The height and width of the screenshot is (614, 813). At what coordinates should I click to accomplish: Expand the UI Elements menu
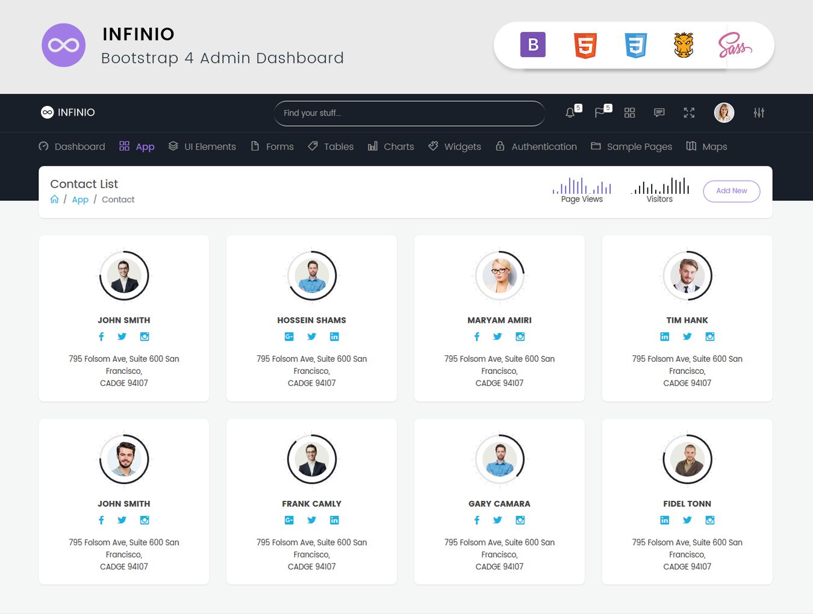coord(202,146)
